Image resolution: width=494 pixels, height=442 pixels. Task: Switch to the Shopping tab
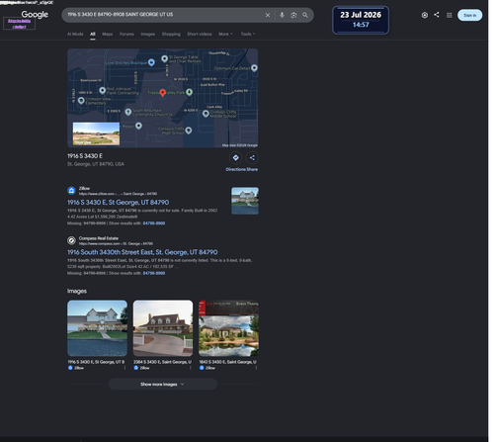[171, 34]
